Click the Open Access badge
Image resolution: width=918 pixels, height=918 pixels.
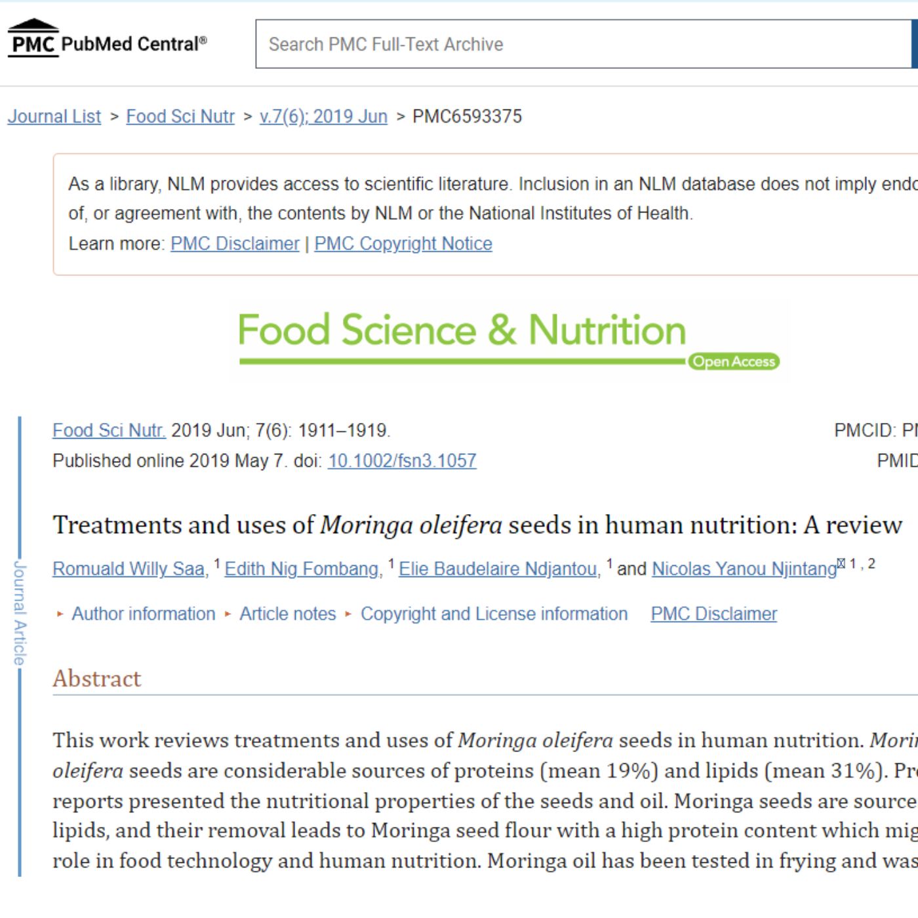(x=734, y=362)
